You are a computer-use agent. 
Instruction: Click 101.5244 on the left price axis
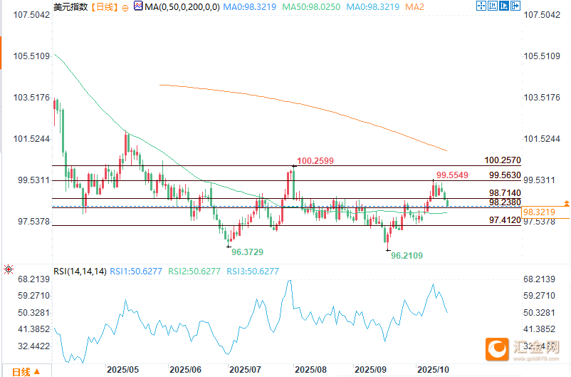click(x=31, y=139)
